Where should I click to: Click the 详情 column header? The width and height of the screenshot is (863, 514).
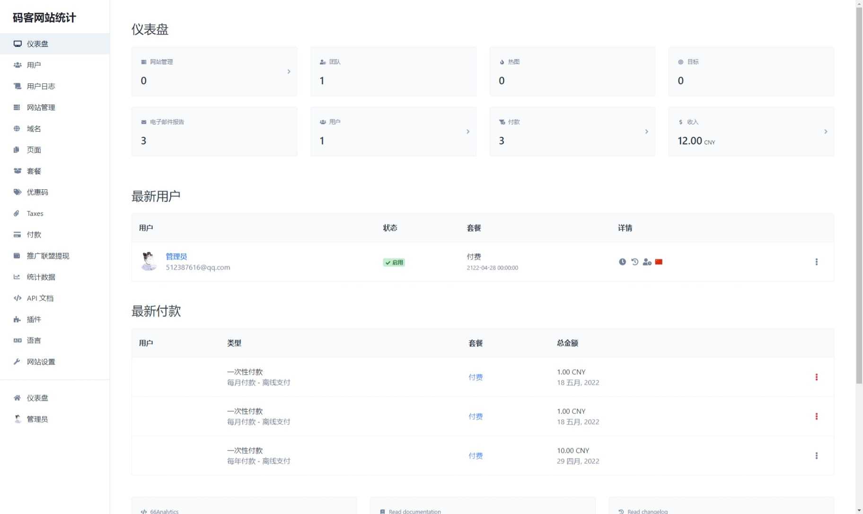[x=625, y=228]
